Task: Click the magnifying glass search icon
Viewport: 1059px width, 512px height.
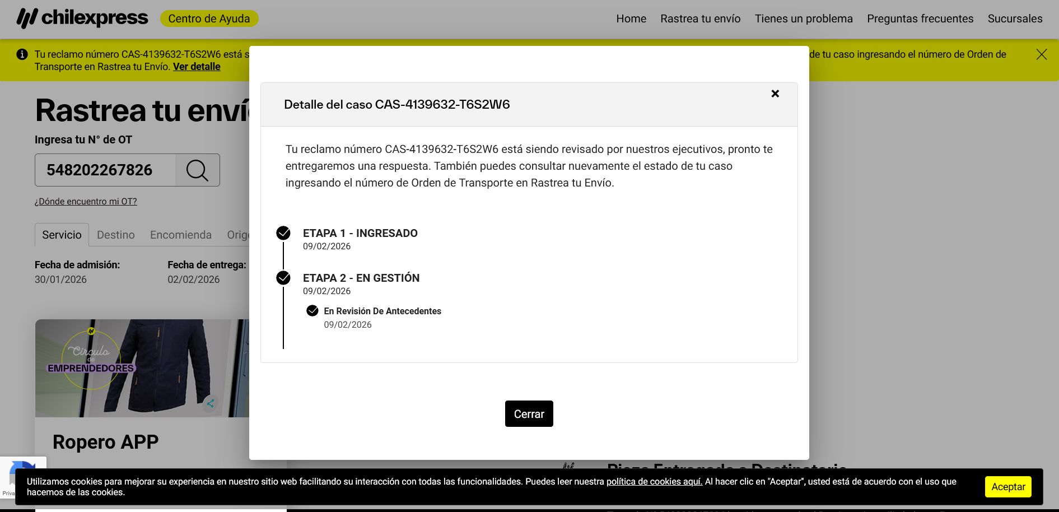Action: [x=197, y=170]
